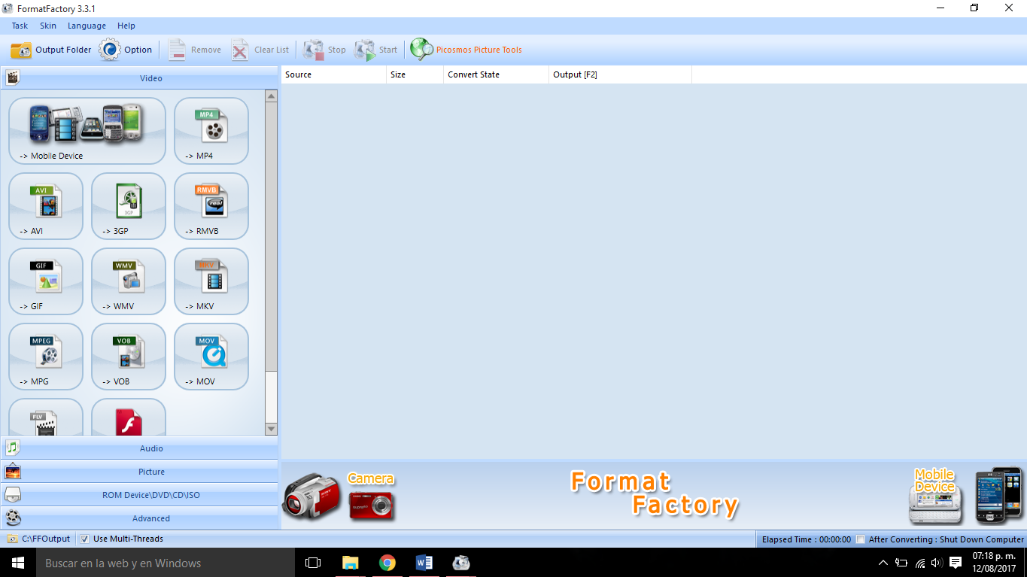1027x577 pixels.
Task: Open File Explorer from the taskbar
Action: coord(350,563)
